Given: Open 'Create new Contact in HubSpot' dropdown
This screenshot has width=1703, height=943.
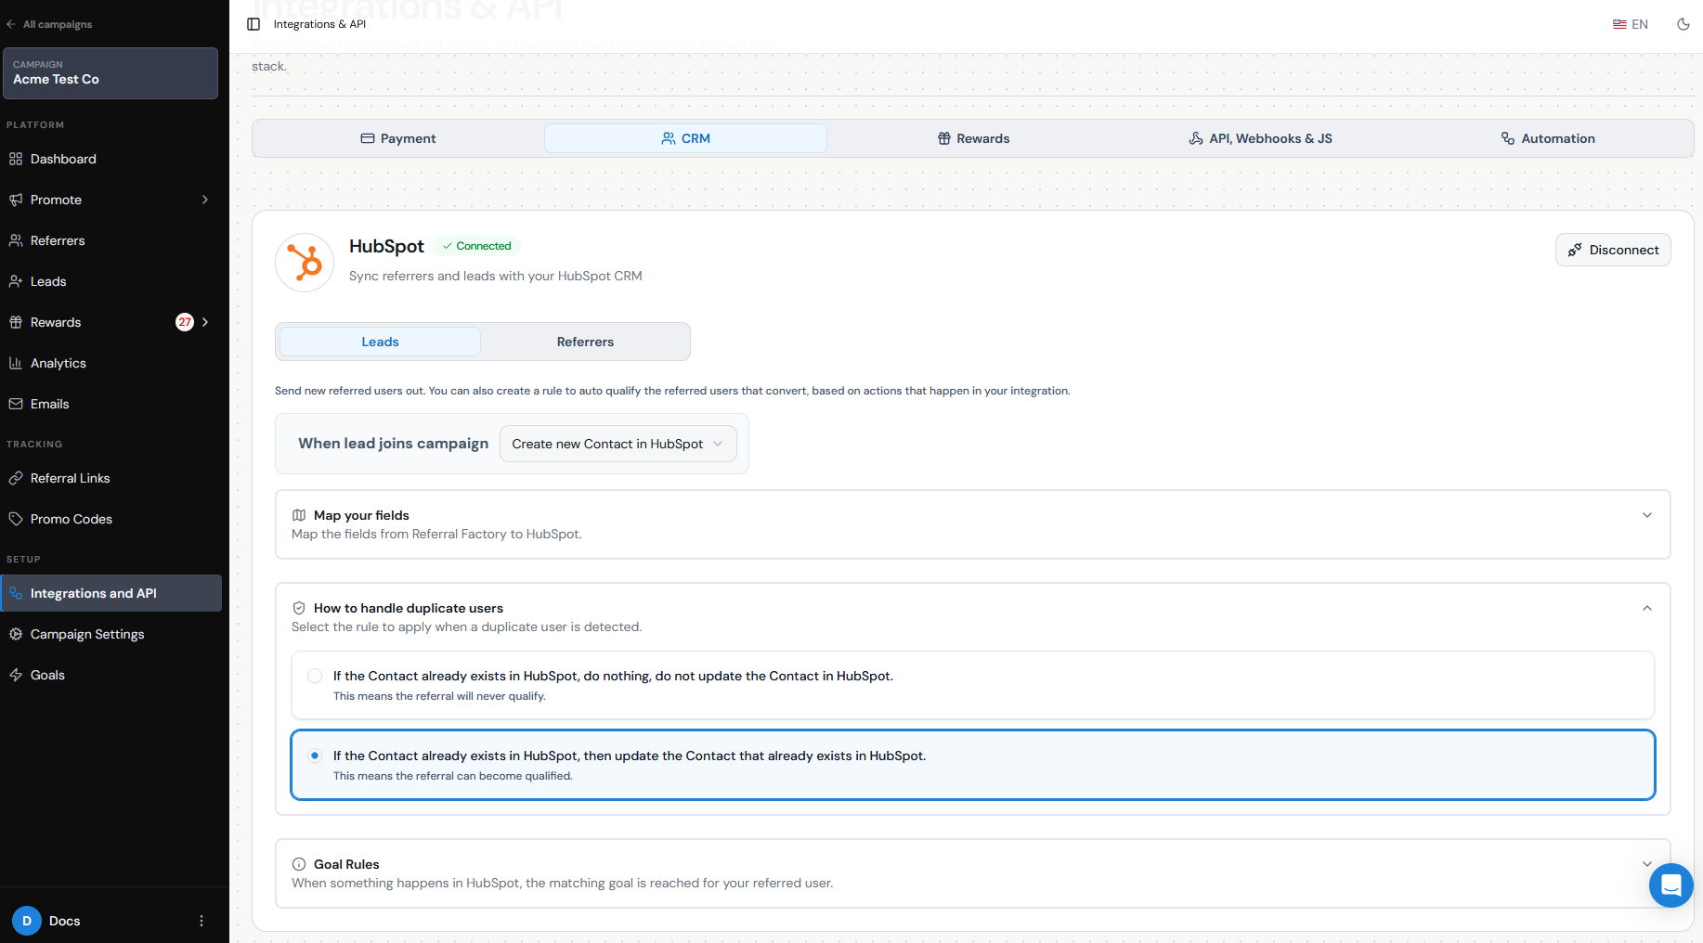Looking at the screenshot, I should (x=618, y=444).
